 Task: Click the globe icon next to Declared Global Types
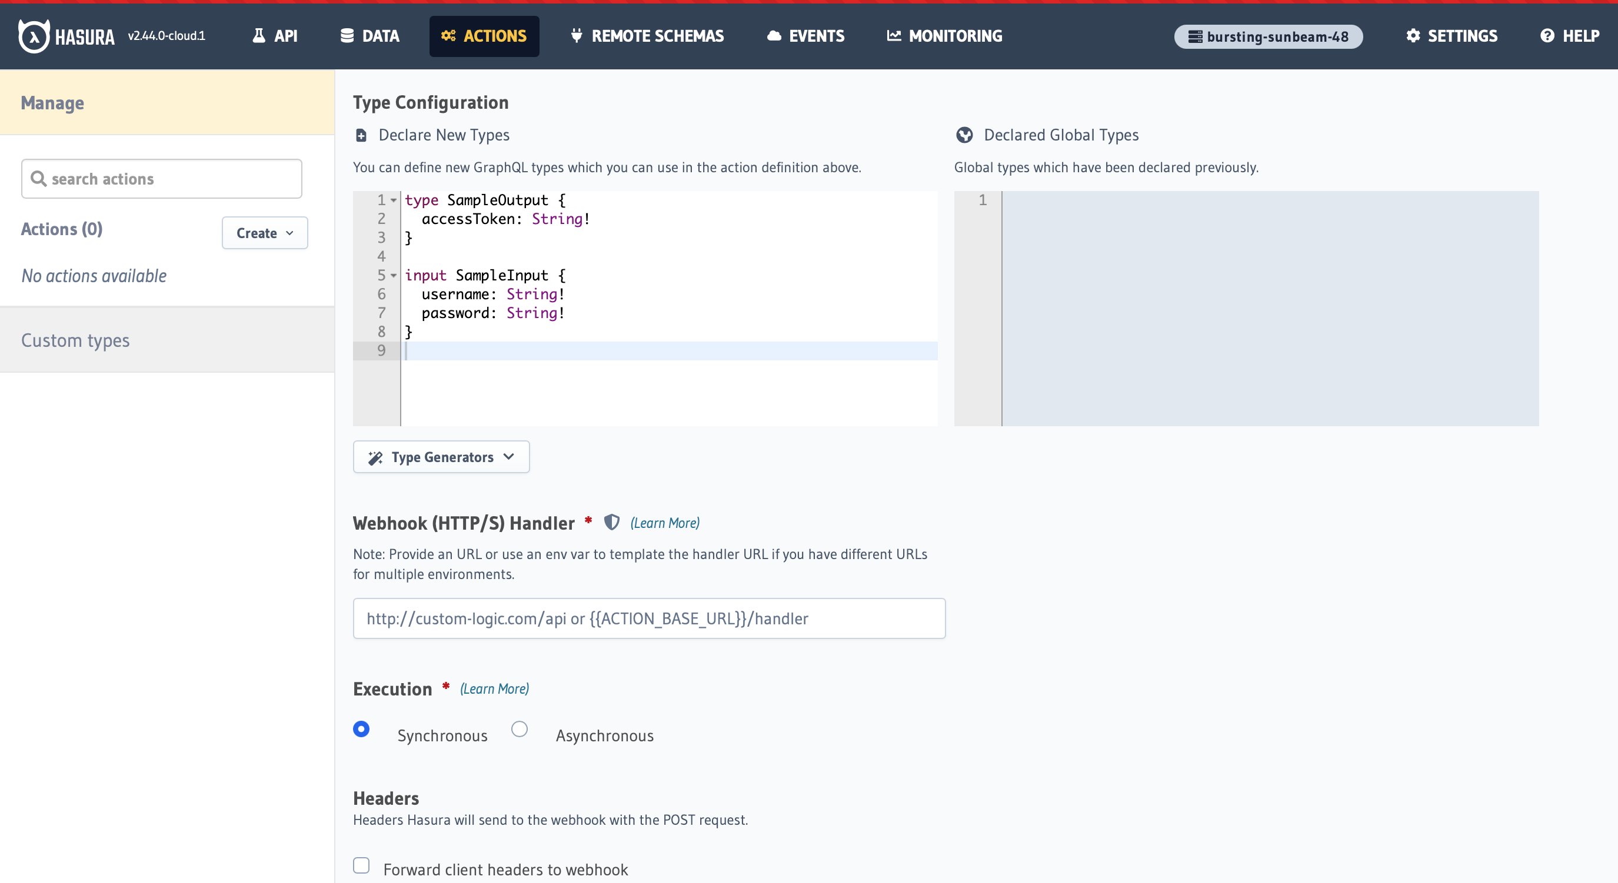coord(964,135)
